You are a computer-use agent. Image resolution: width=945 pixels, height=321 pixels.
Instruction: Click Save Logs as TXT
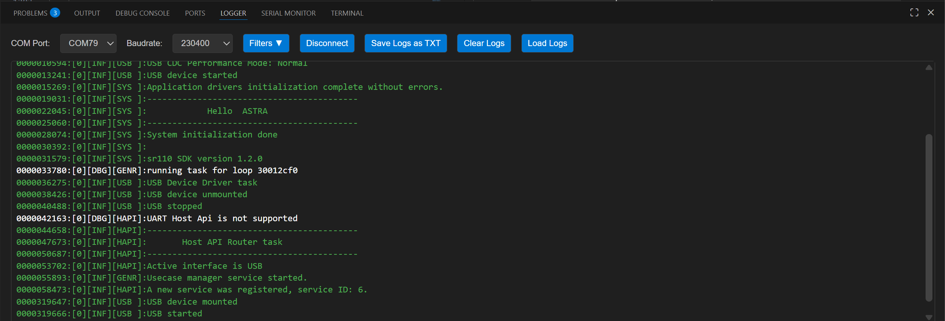[406, 43]
